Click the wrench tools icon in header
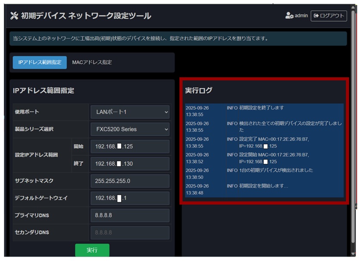Viewport: 361px width, 261px height. pyautogui.click(x=14, y=16)
